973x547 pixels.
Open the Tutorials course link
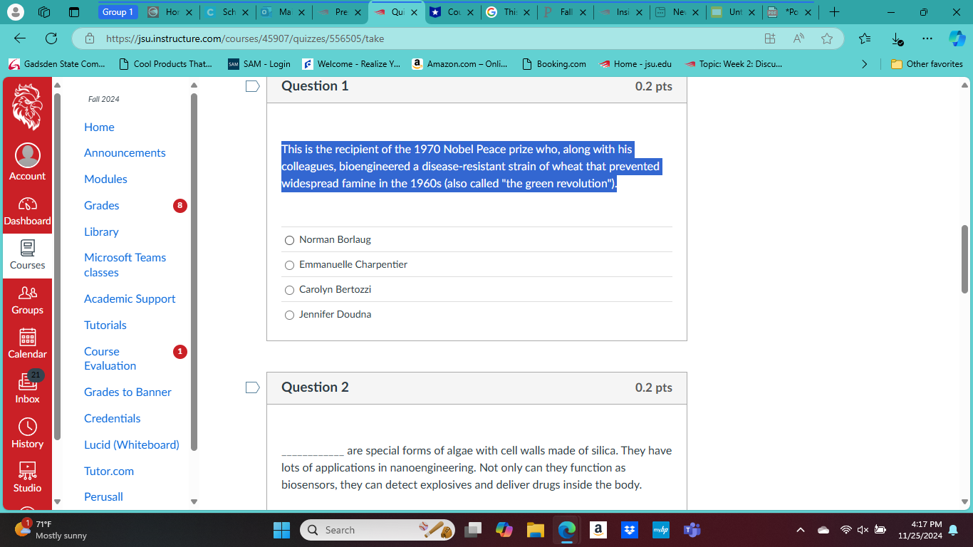coord(105,325)
